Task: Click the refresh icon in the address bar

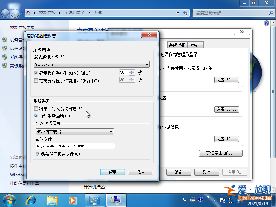Action: pyautogui.click(x=186, y=13)
